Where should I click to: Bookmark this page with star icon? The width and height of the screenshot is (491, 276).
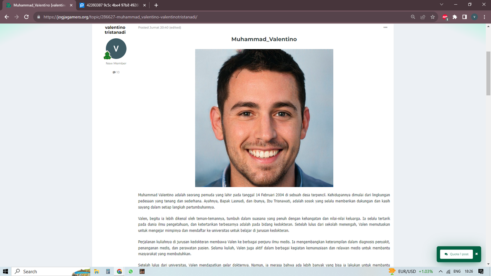click(x=433, y=17)
